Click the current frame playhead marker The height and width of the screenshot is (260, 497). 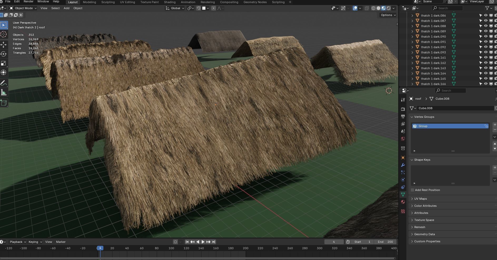click(100, 248)
